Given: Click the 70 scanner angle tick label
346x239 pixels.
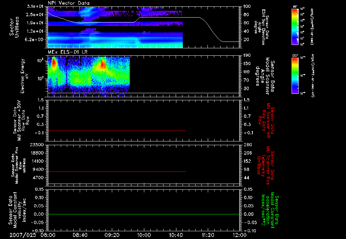Looking at the screenshot, I should point(246,80).
